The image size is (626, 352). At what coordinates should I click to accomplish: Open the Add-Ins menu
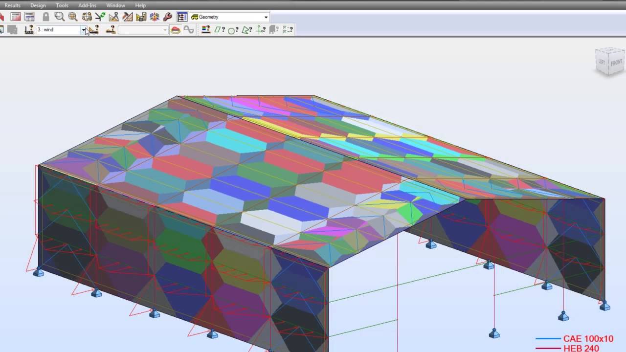pos(87,5)
